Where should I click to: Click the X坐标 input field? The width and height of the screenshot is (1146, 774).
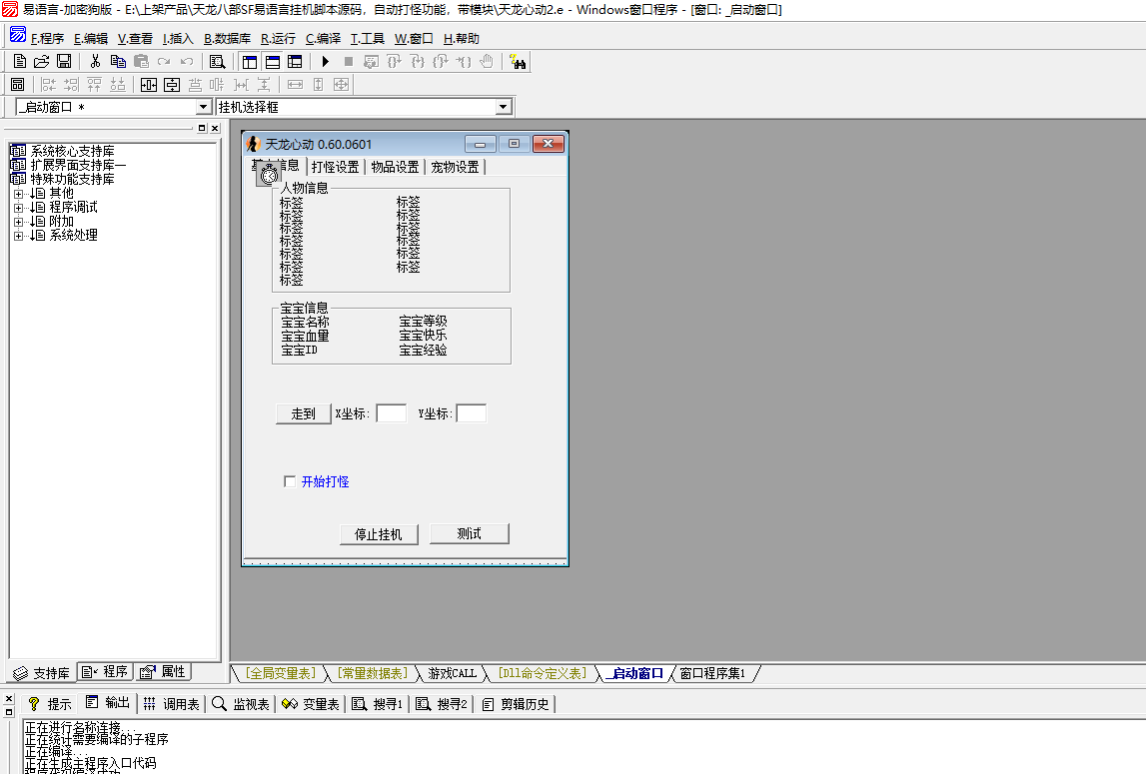pyautogui.click(x=391, y=413)
